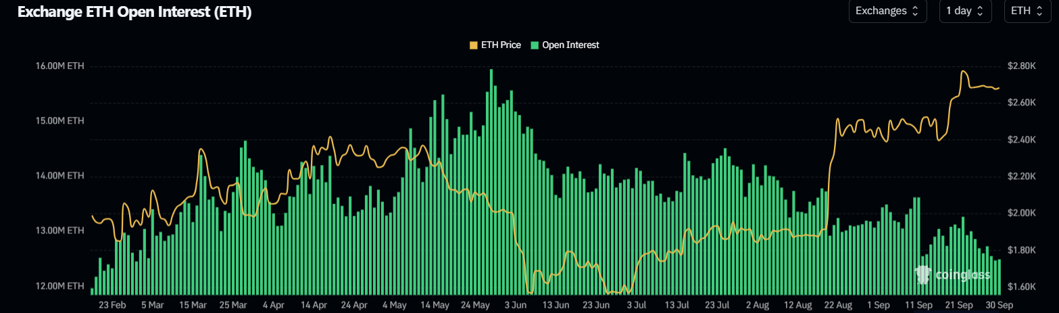Viewport: 1059px width, 313px height.
Task: Click the 15.00M ETH axis label
Action: tap(60, 121)
